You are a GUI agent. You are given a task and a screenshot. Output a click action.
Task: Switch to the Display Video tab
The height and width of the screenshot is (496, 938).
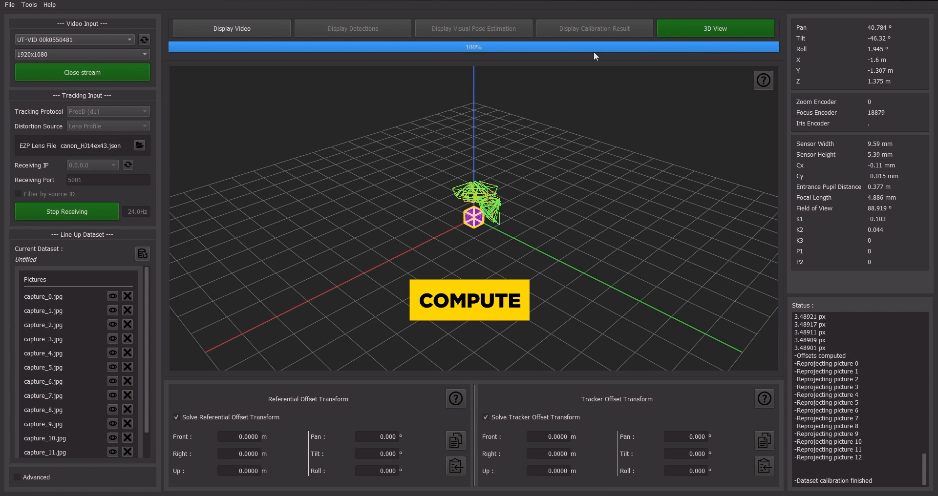coord(232,29)
